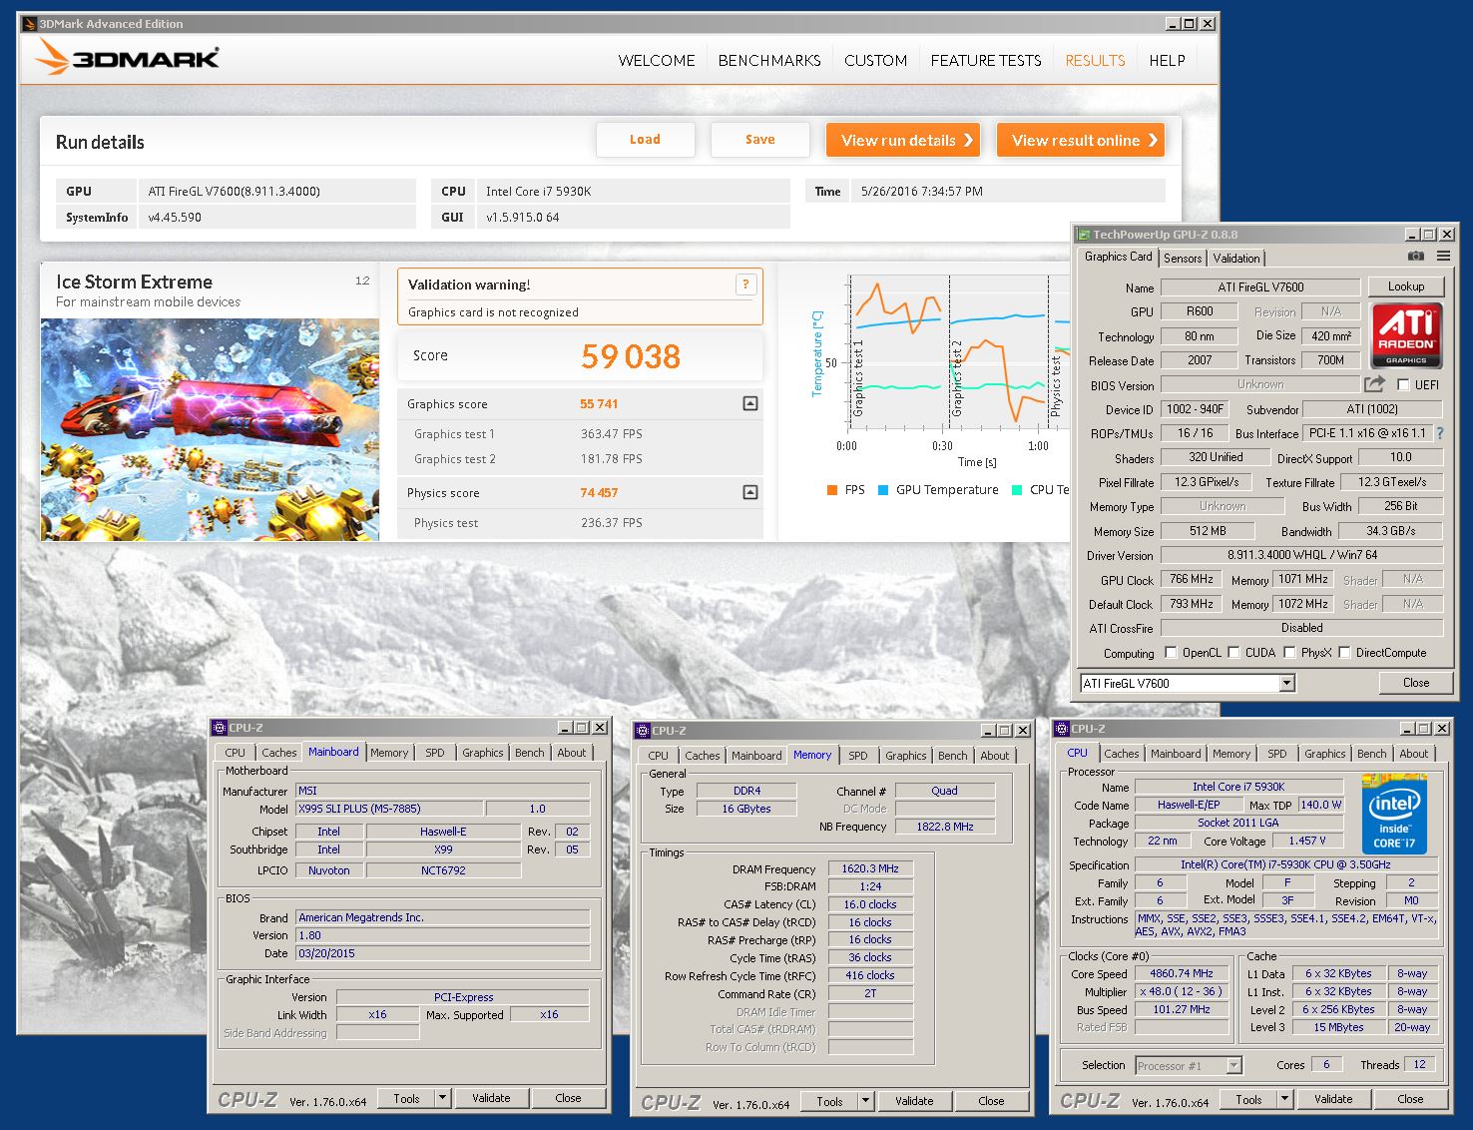Click title icon of CPU-Z Mainboard window
1473x1130 pixels.
click(x=221, y=728)
